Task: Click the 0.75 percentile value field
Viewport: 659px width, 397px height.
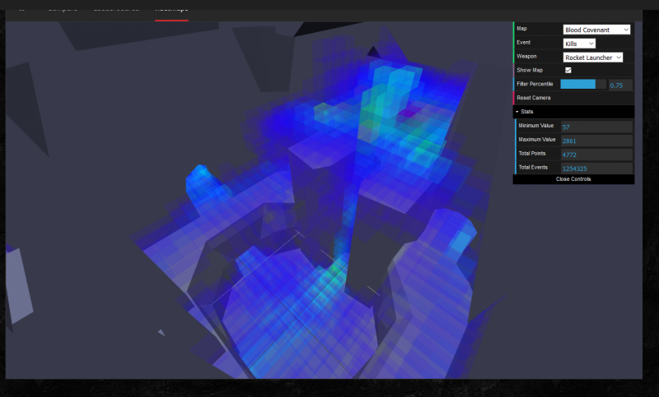Action: (619, 85)
